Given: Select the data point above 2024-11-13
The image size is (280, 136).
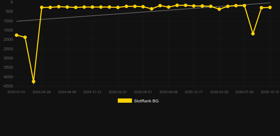Looking at the screenshot, I should [93, 7].
